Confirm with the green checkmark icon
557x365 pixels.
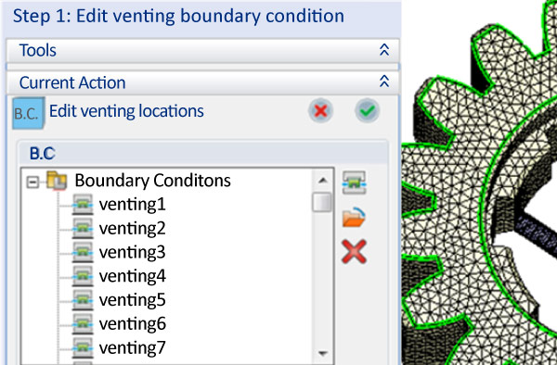coord(367,110)
